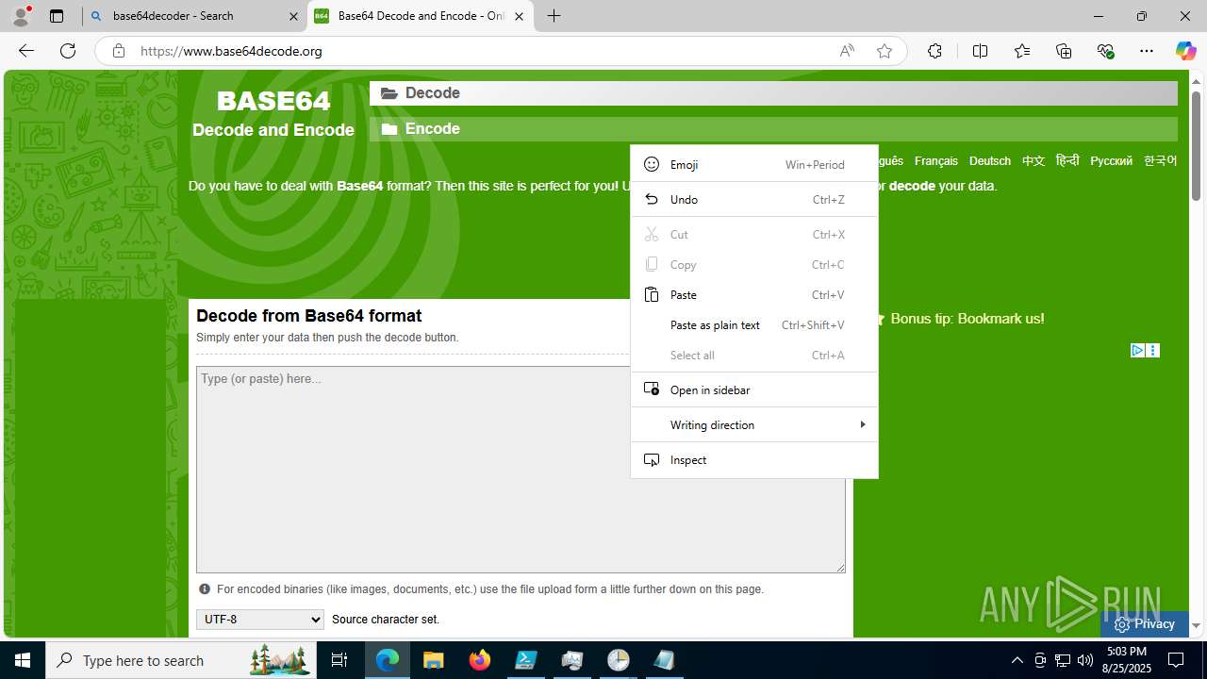The width and height of the screenshot is (1207, 679).
Task: Switch site language to Deutsch
Action: (x=989, y=161)
